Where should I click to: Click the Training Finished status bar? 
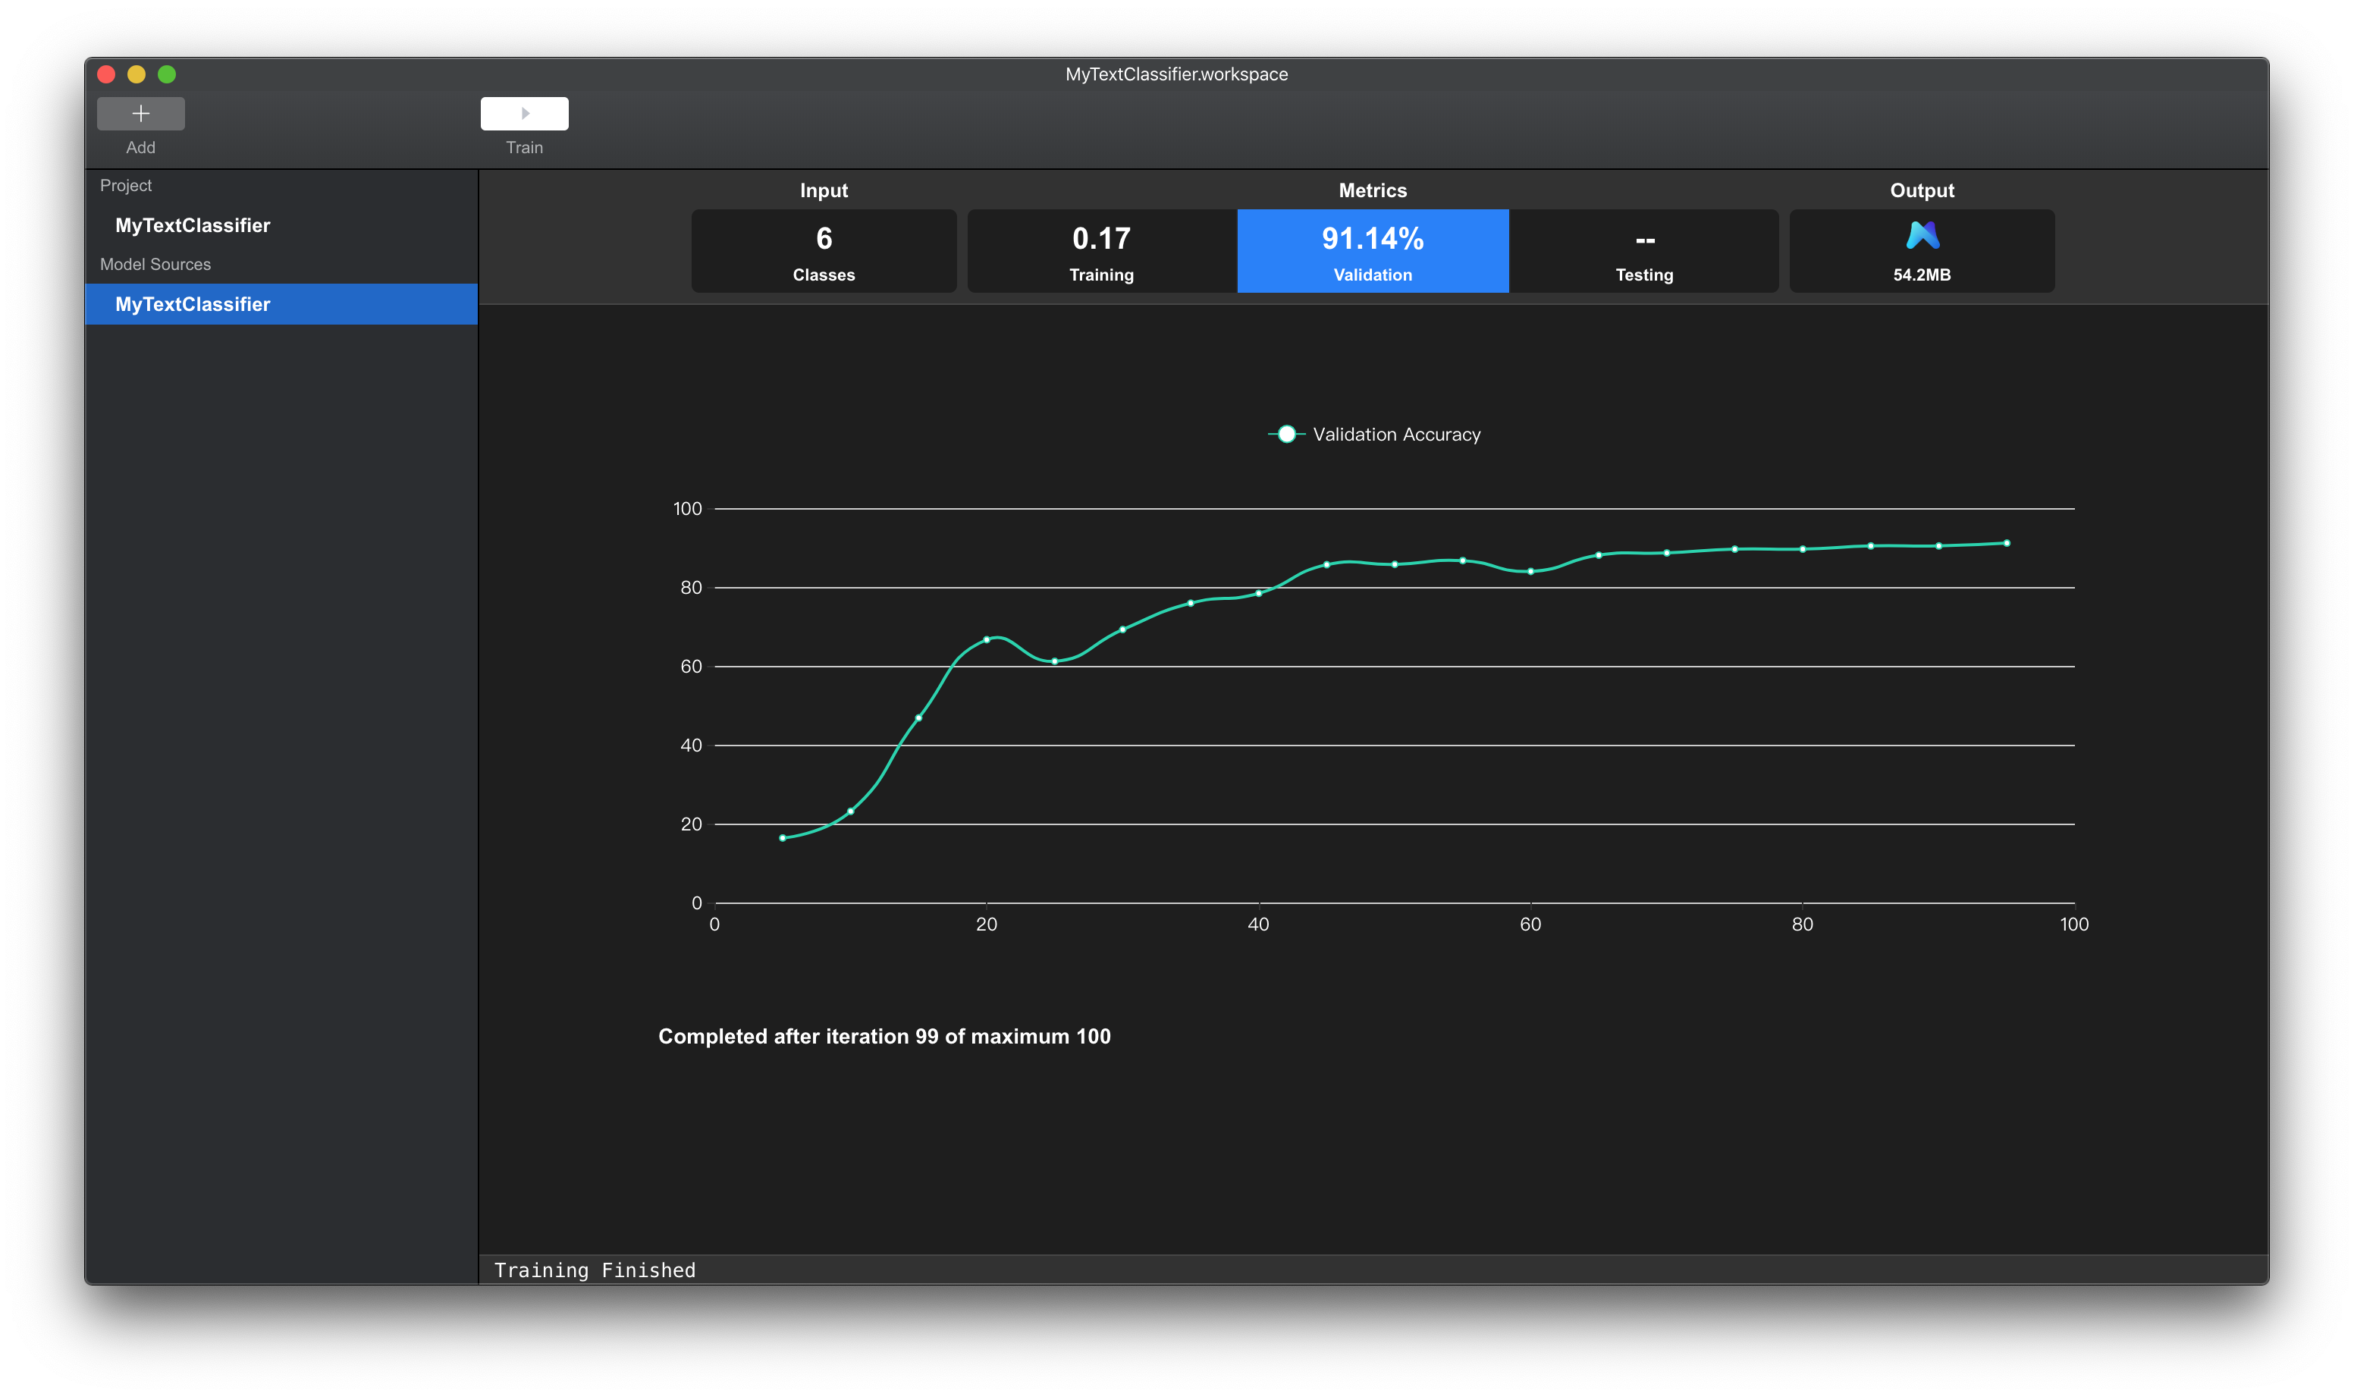(x=595, y=1270)
